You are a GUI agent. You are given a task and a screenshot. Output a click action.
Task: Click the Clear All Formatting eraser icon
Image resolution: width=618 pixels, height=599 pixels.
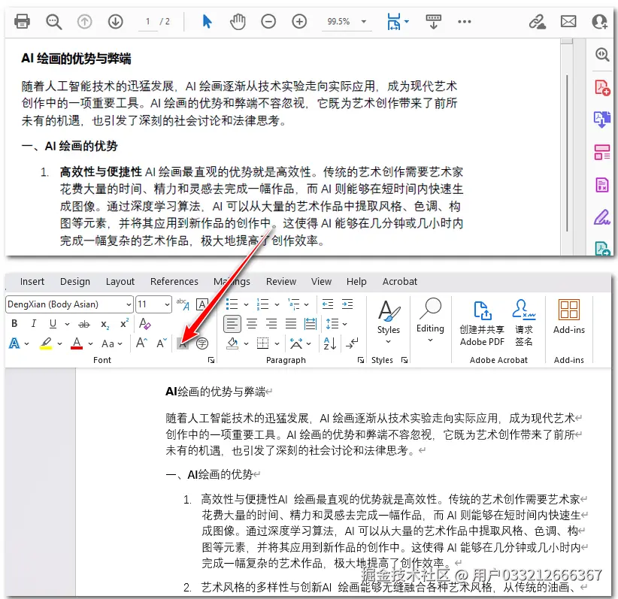[x=144, y=323]
